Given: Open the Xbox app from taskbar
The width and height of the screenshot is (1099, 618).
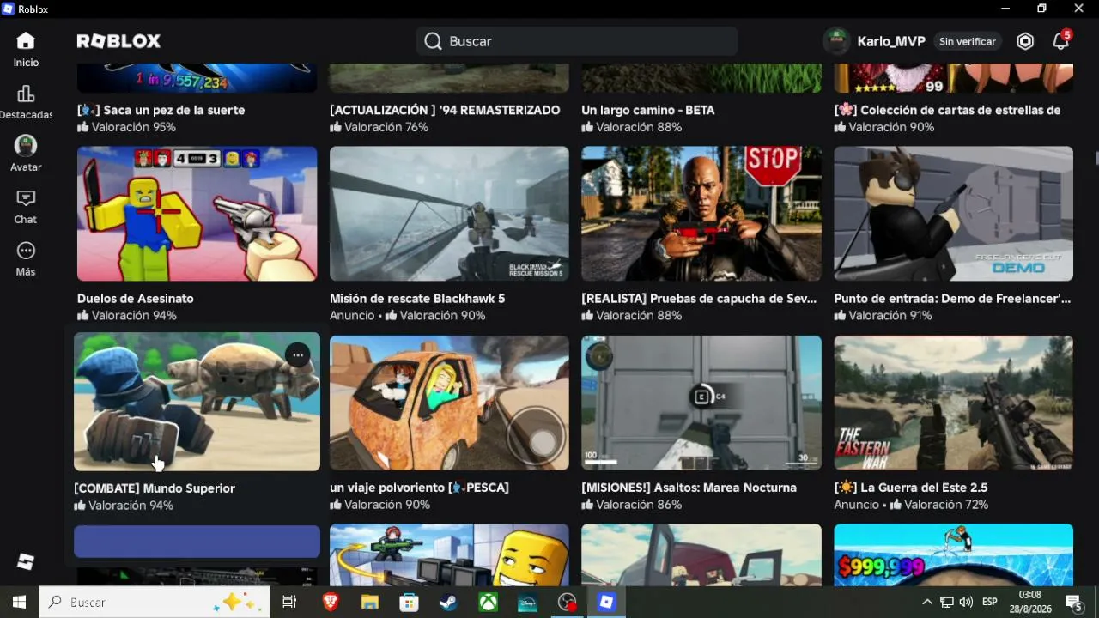Looking at the screenshot, I should click(488, 603).
